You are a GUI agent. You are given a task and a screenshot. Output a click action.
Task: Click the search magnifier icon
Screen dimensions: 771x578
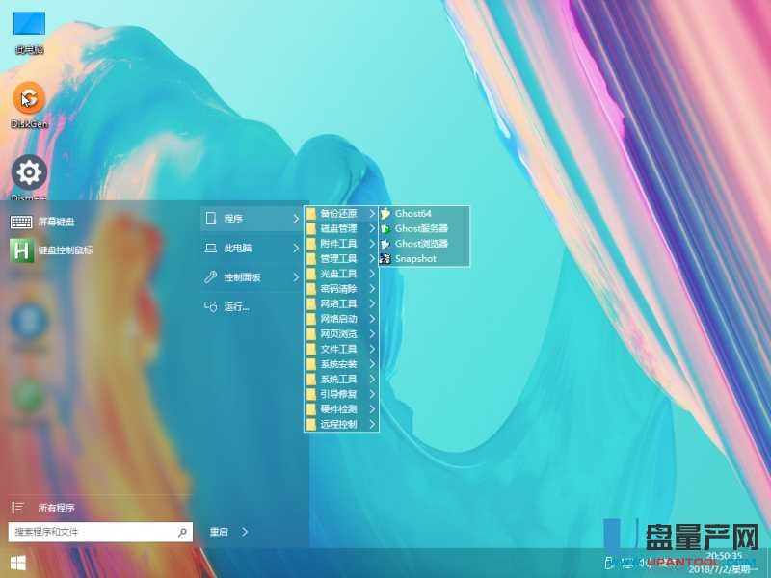pyautogui.click(x=181, y=532)
